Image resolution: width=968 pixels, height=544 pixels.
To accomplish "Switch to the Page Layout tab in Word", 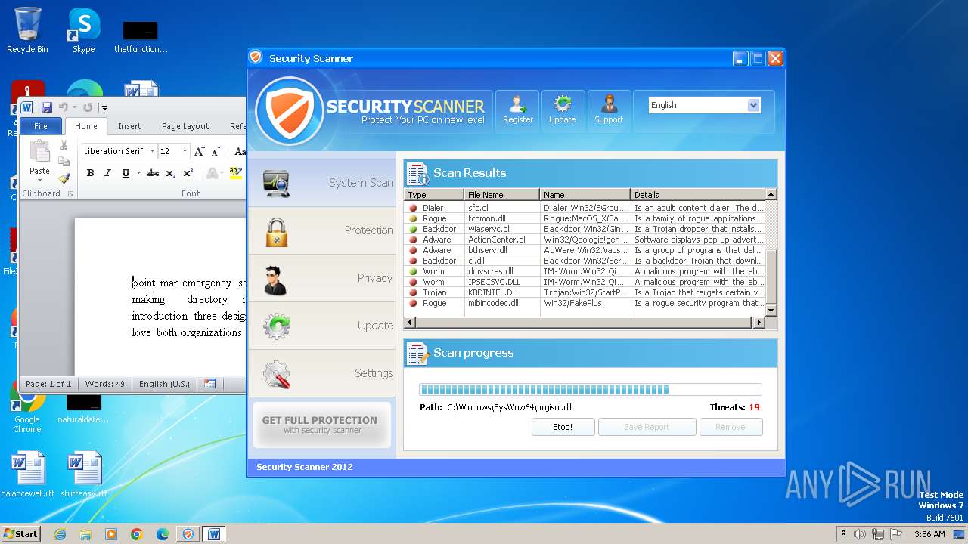I will pos(185,126).
